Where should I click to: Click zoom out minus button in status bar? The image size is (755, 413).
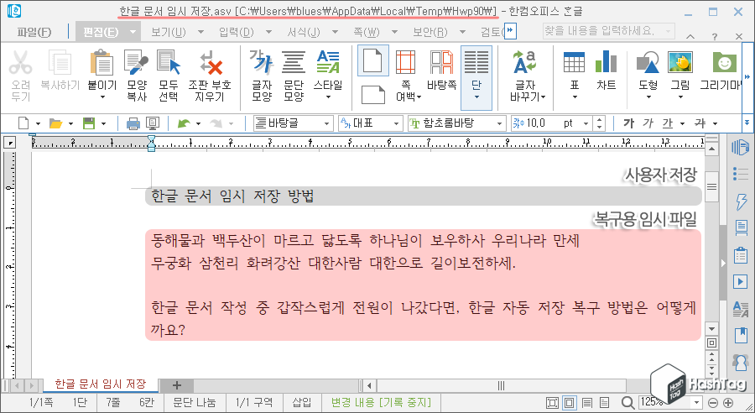click(x=713, y=402)
